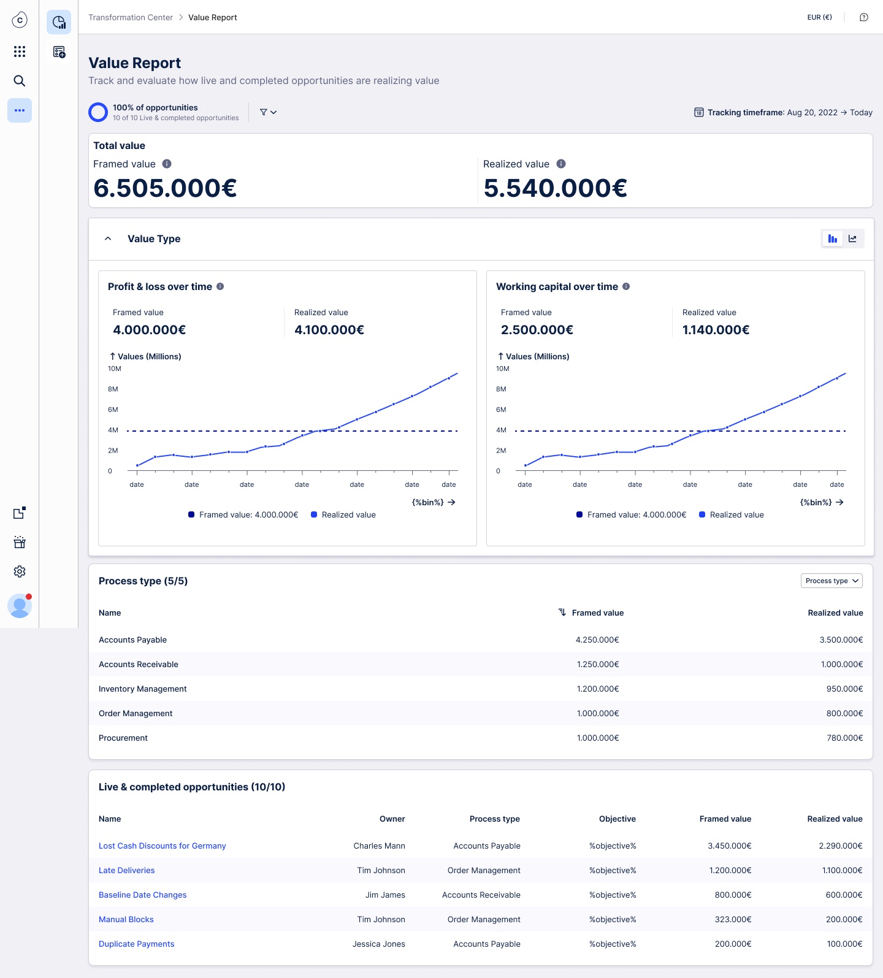Screen dimensions: 883x978
Task: Show Realized value info tooltip in Total value
Action: coord(561,164)
